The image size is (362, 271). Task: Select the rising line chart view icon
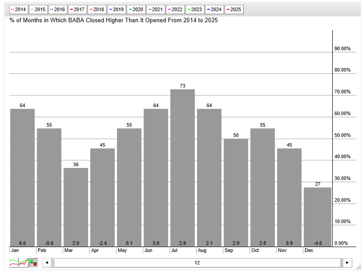pos(24,262)
